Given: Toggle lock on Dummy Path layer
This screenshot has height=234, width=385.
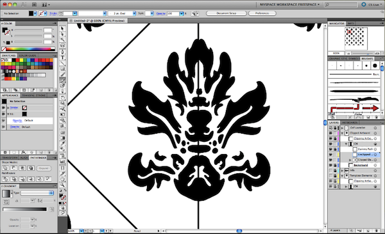Looking at the screenshot, I should click(335, 149).
